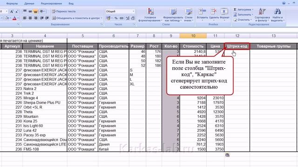Image resolution: width=298 pixels, height=167 pixels.
Task: Open the Заполнить fill menu
Action: (243, 14)
